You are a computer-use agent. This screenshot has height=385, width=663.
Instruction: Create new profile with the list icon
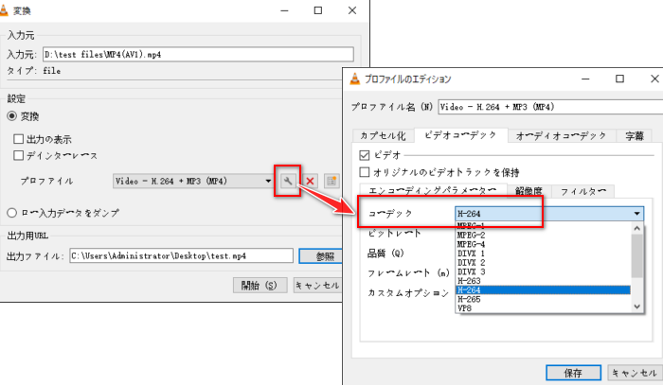[x=331, y=181]
